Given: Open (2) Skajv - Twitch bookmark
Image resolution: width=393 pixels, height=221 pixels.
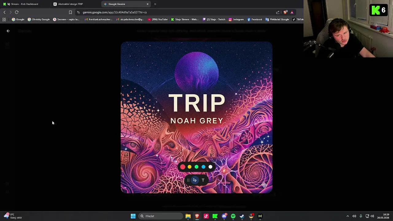Looking at the screenshot, I should (x=214, y=19).
